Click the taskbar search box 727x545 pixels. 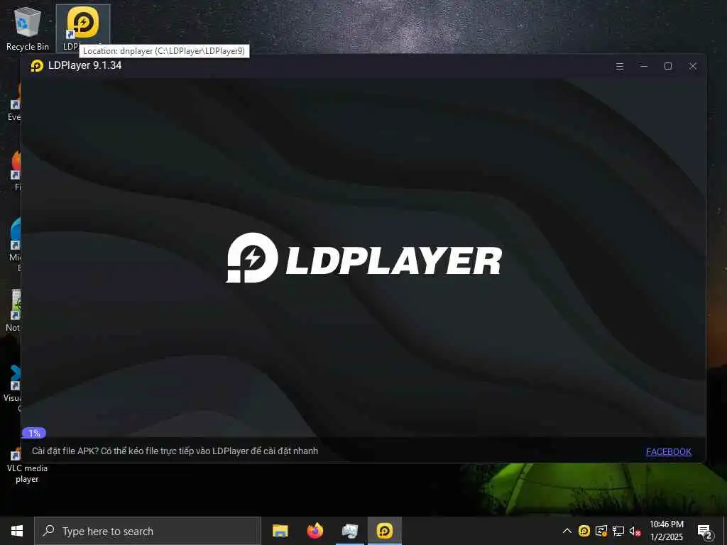pyautogui.click(x=148, y=531)
